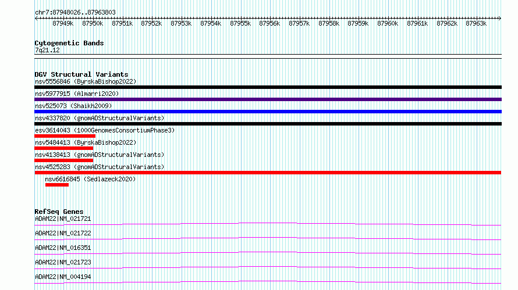Click the 87957k ruler position
The height and width of the screenshot is (290, 518).
299,23
